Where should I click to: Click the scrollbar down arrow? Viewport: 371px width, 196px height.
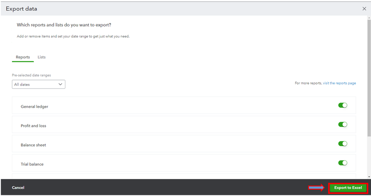(369, 177)
